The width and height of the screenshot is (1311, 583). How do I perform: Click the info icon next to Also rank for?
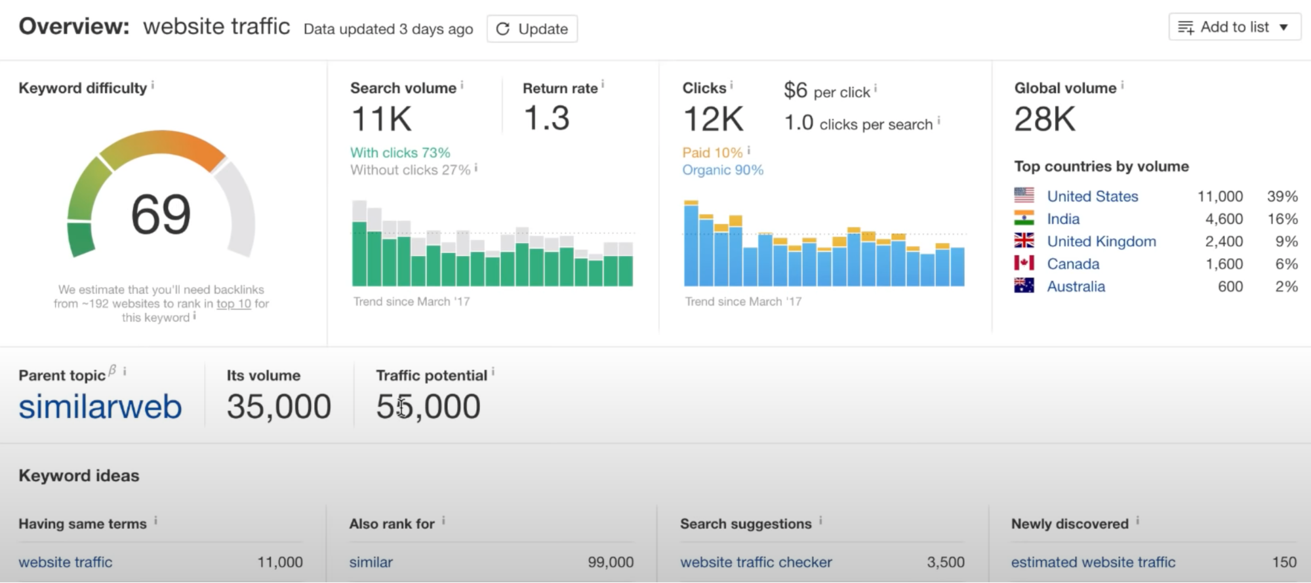tap(443, 521)
